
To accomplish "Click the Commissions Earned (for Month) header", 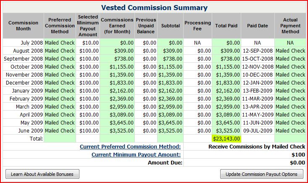I will coord(117,26).
